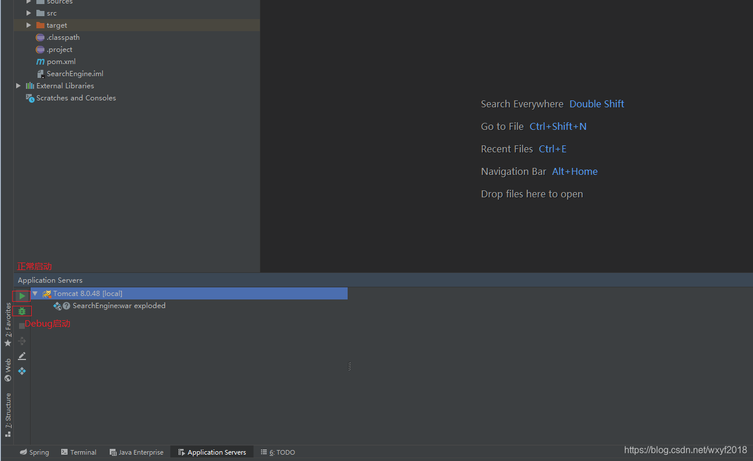The image size is (753, 461).
Task: Click the .project file icon
Action: [40, 50]
